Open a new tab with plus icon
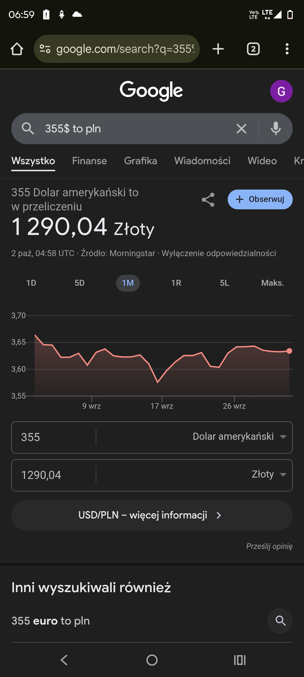Screen dimensions: 304x677 tap(218, 49)
